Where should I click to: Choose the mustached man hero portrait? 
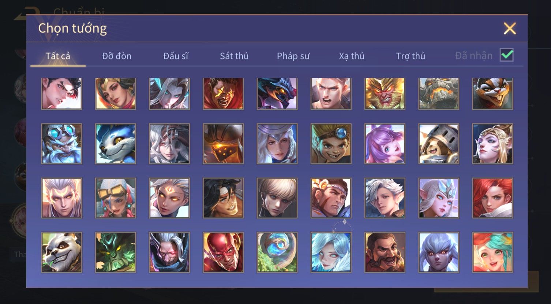coord(385,252)
